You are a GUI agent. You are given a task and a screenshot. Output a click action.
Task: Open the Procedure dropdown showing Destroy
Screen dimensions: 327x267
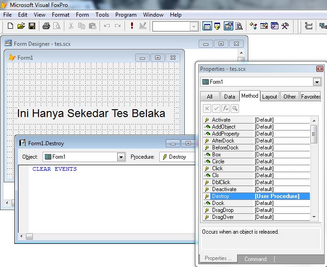pyautogui.click(x=177, y=157)
